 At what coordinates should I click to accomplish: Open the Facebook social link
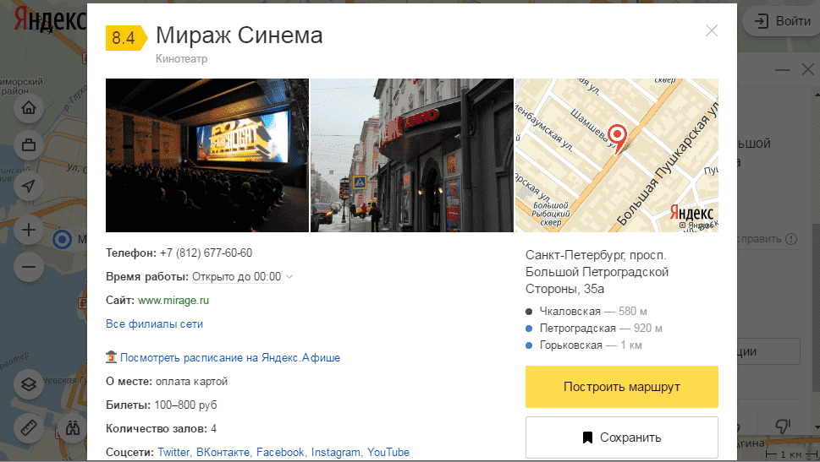click(280, 452)
